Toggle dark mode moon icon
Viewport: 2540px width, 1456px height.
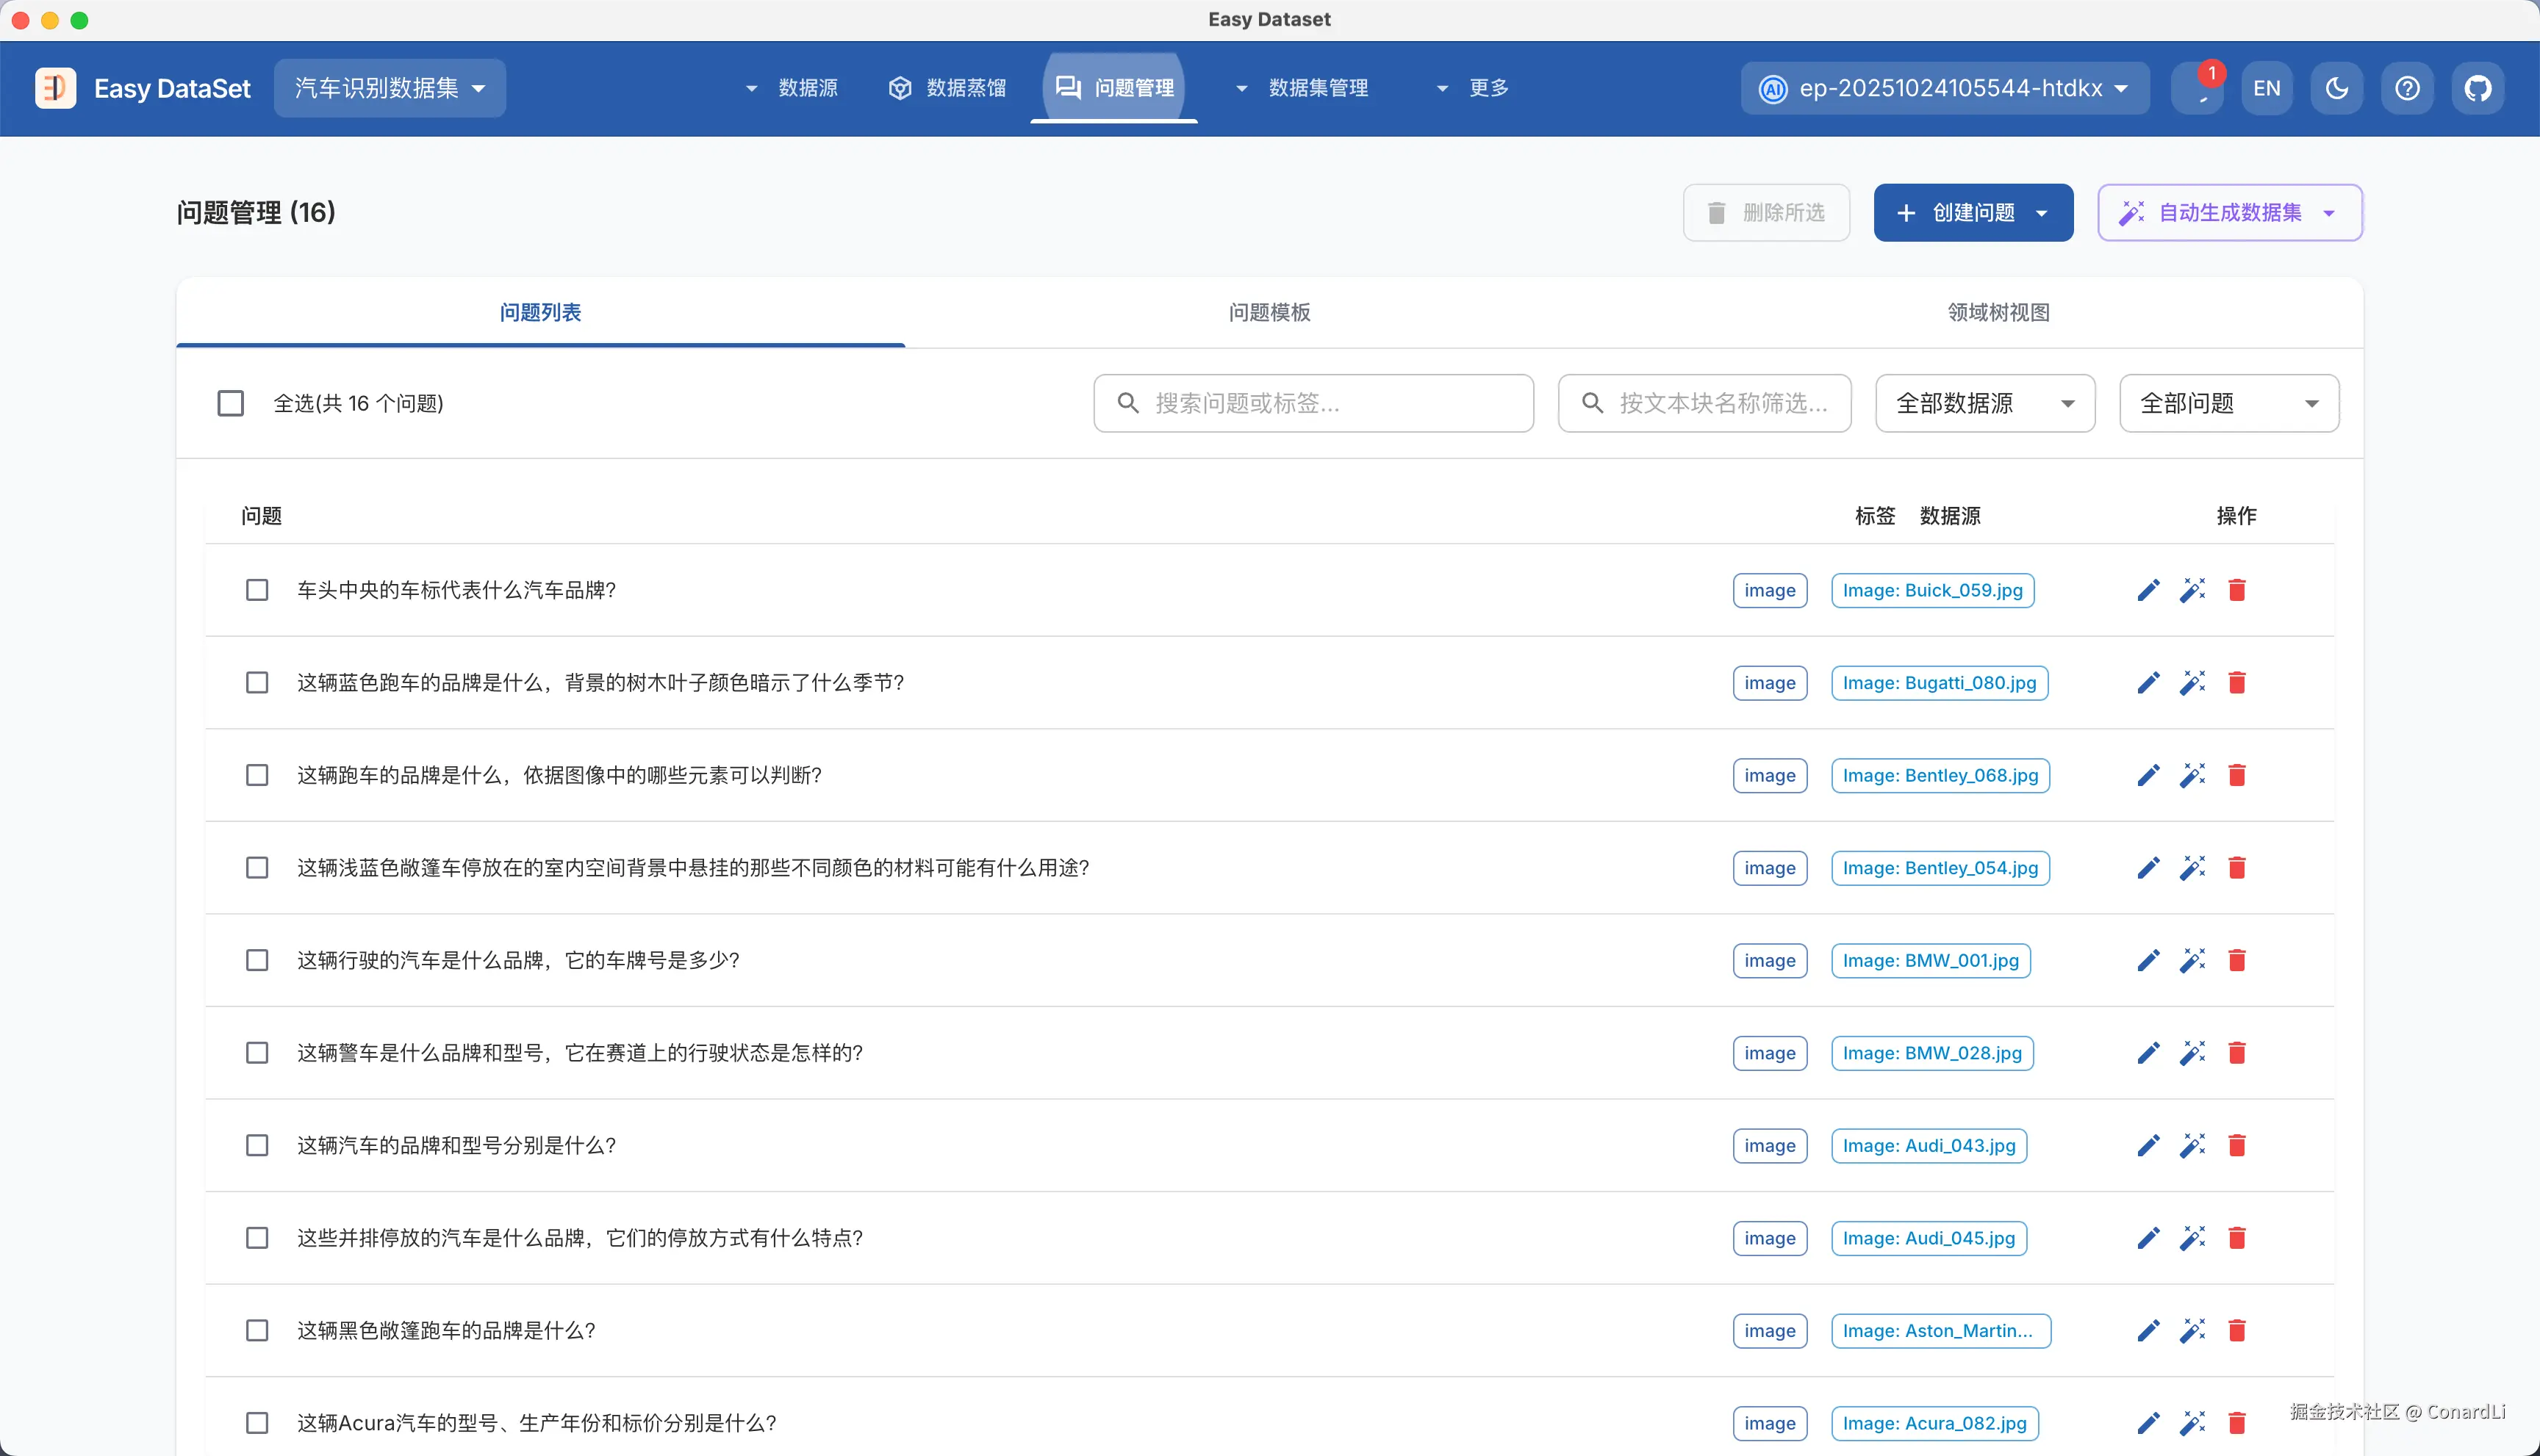tap(2337, 88)
